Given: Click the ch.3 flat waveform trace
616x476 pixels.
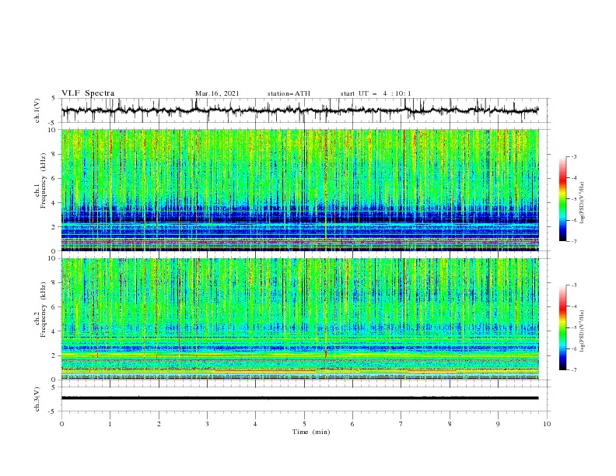Looking at the screenshot, I should (299, 398).
